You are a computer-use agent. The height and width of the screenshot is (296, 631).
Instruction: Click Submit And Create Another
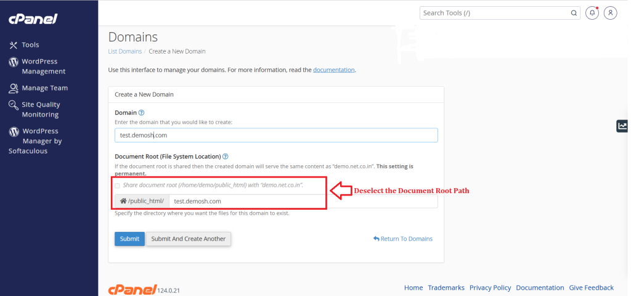189,239
